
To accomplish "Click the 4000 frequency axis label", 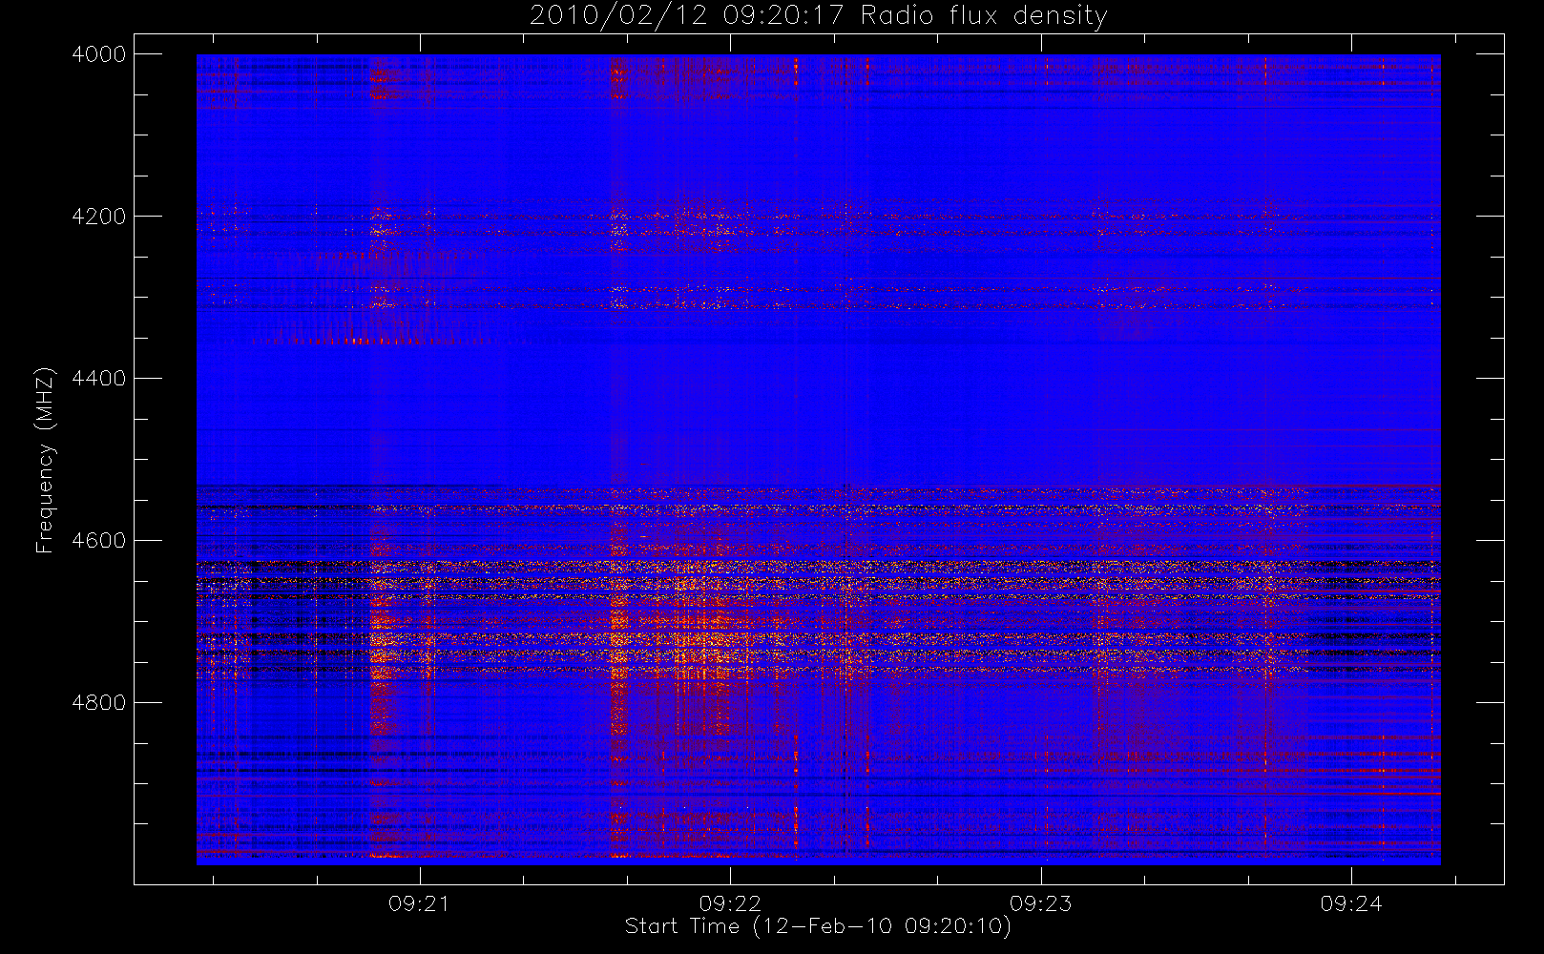I will coord(99,54).
